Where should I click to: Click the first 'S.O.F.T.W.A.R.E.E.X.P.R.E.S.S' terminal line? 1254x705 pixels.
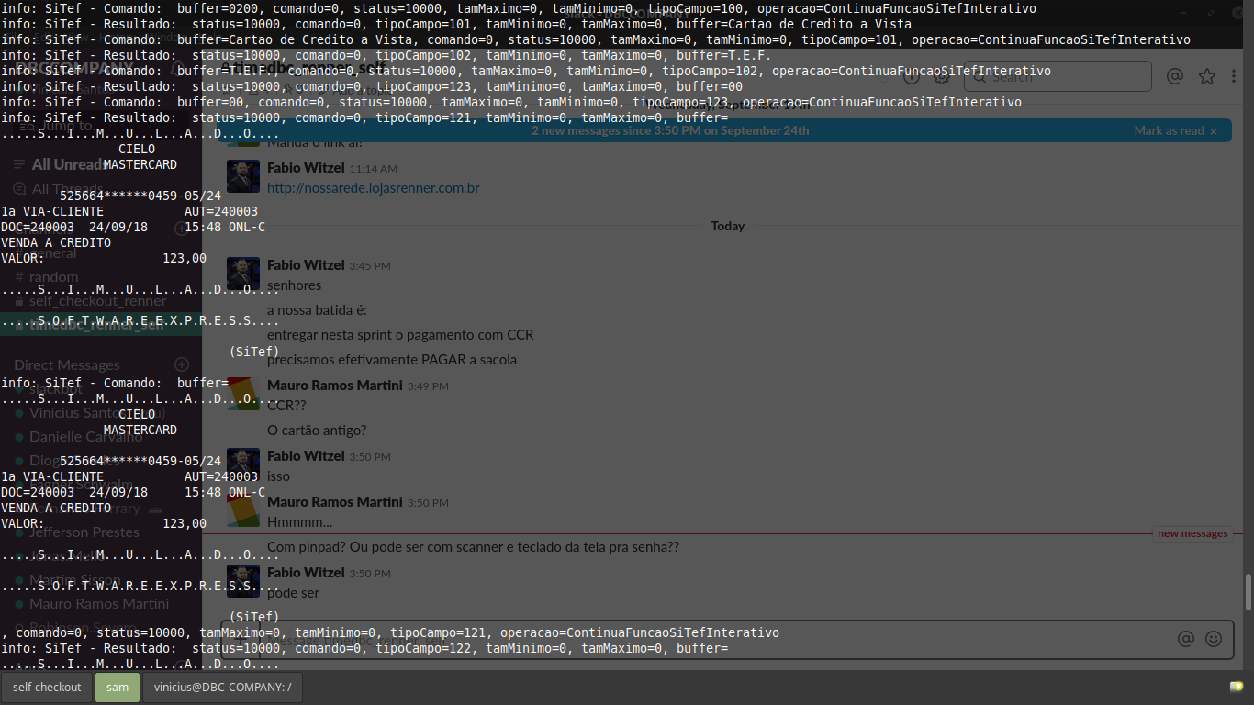pos(140,320)
